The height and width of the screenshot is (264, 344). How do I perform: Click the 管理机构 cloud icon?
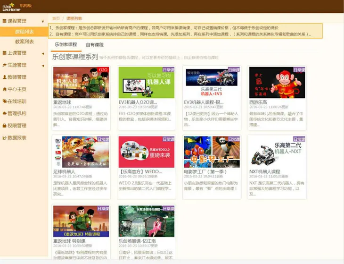click(5, 113)
